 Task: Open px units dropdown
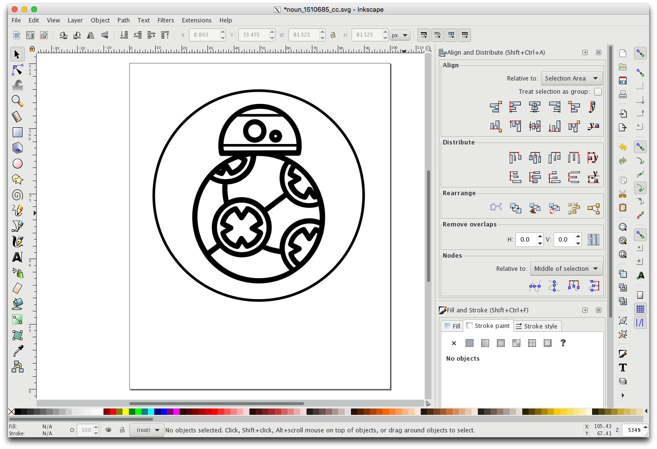point(399,35)
